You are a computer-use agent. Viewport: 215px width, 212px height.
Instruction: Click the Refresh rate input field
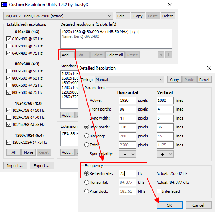pos(128,173)
